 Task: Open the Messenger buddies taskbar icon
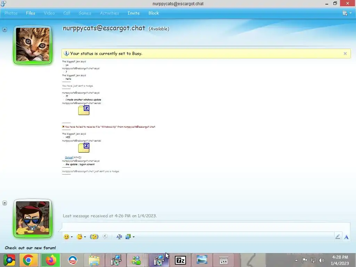[136, 260]
